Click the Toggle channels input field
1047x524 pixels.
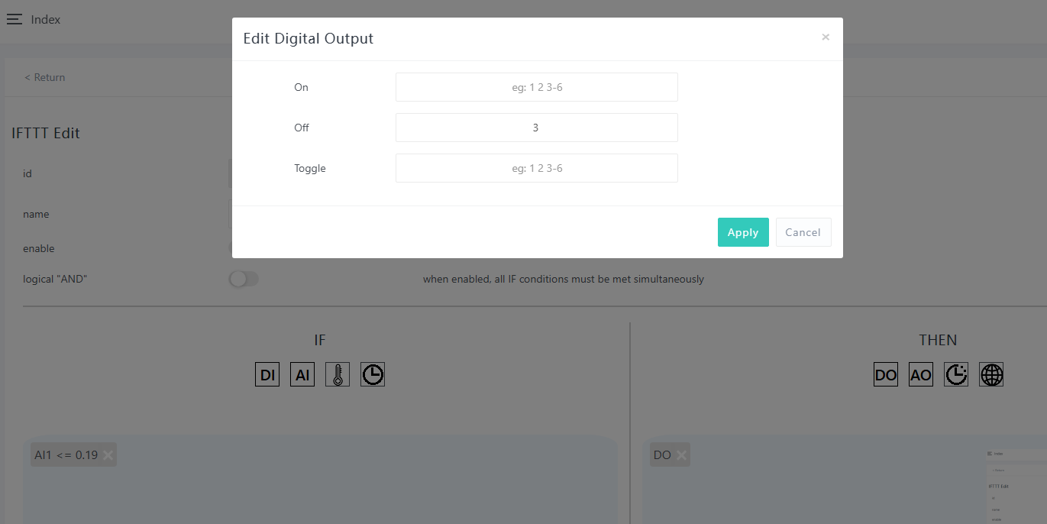click(536, 168)
